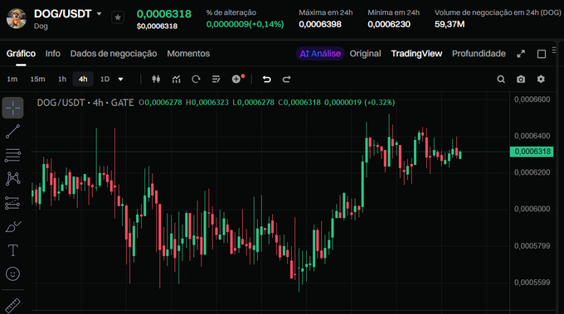Image resolution: width=564 pixels, height=314 pixels.
Task: Select the crosshair cursor tool
Action: (13, 108)
